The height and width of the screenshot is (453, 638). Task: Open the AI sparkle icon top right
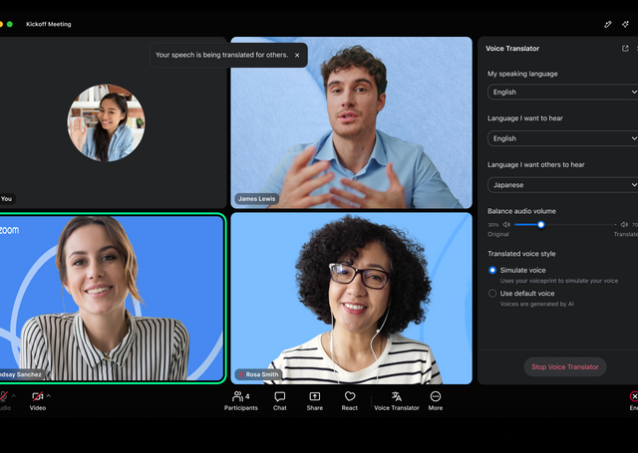coord(626,24)
